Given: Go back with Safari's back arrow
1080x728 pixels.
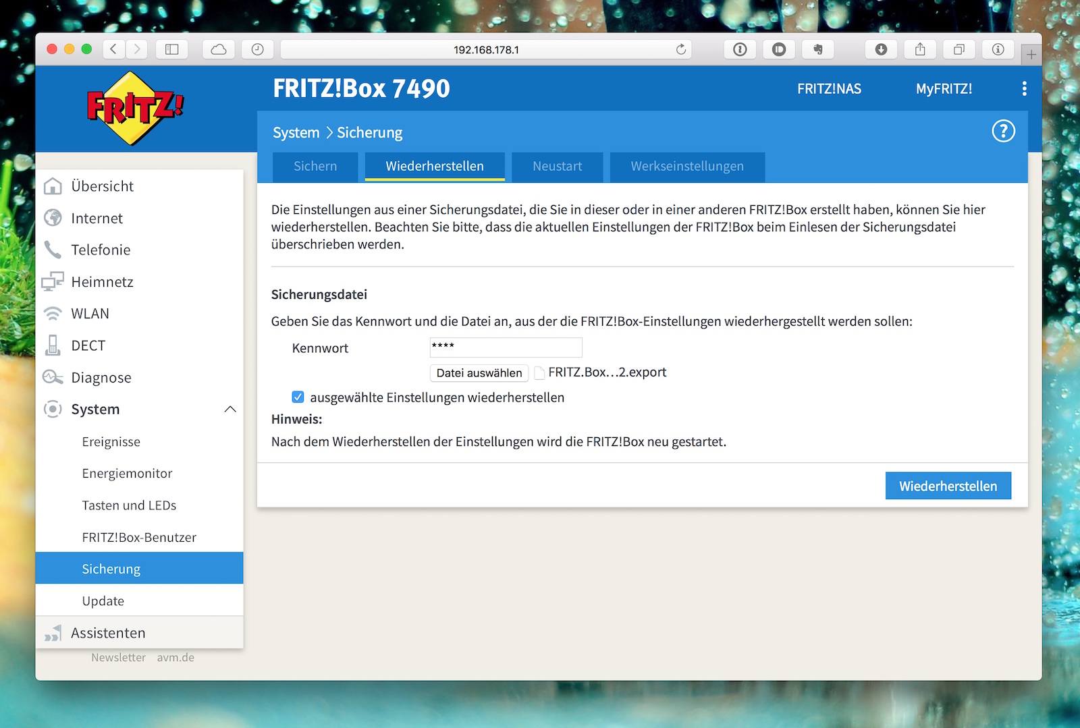Looking at the screenshot, I should click(114, 49).
